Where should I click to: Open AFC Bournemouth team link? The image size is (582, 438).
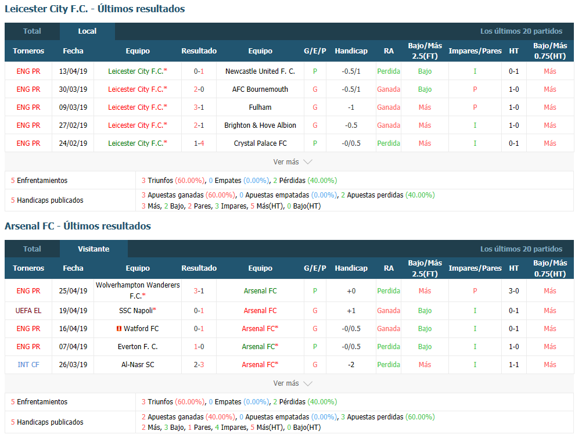[260, 89]
